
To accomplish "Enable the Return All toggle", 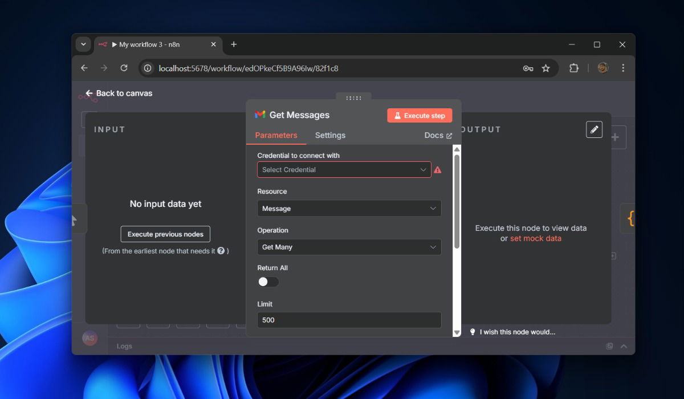I will click(268, 282).
